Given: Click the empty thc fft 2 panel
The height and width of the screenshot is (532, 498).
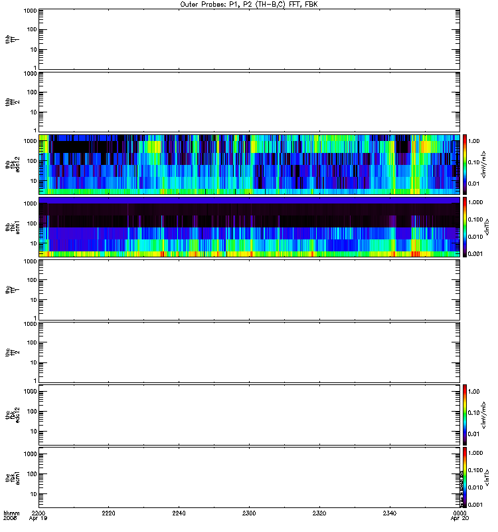Looking at the screenshot, I should click(x=250, y=352).
